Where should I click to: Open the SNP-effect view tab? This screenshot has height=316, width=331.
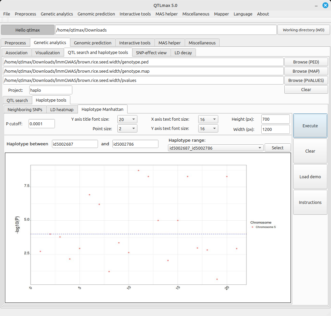pyautogui.click(x=151, y=53)
